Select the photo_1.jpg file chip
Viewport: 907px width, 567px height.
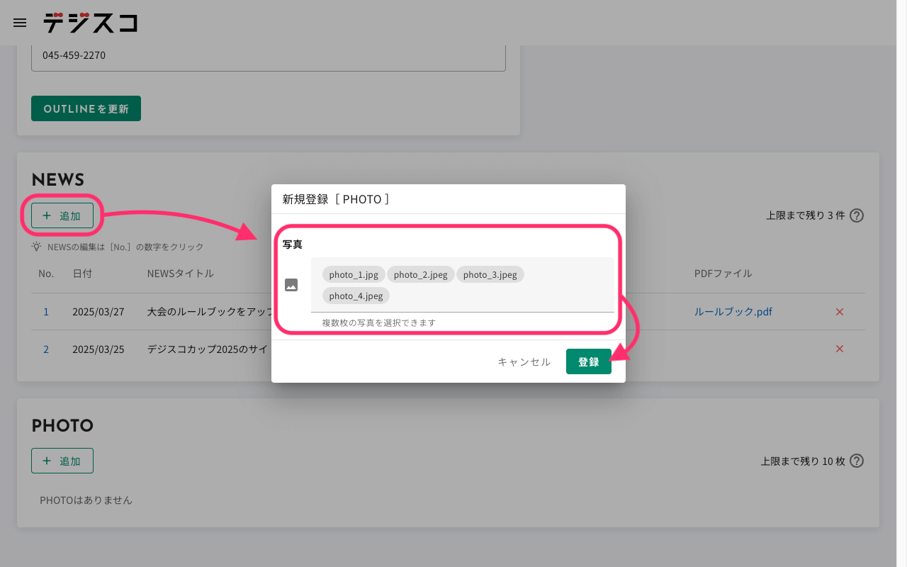click(x=354, y=275)
